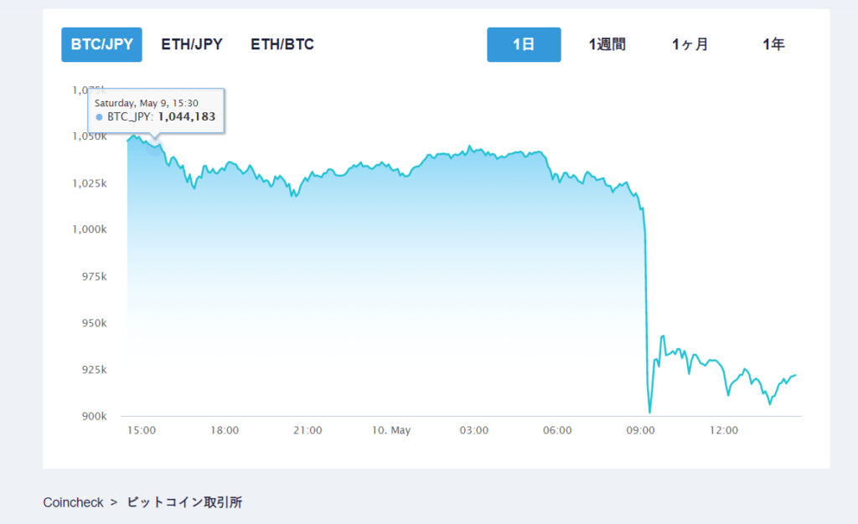Image resolution: width=858 pixels, height=524 pixels.
Task: Open the ETH/BTC chart tab
Action: pos(282,44)
